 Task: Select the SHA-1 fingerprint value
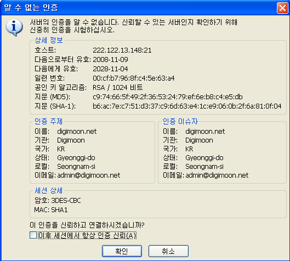(187, 106)
